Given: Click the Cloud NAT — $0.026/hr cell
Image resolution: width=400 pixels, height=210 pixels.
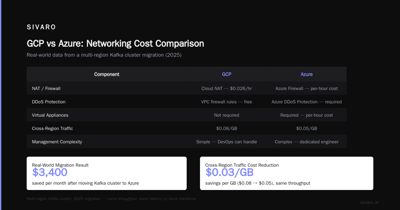Looking at the screenshot, I should tap(227, 89).
